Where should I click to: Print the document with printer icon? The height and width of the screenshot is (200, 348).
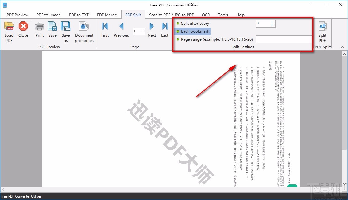click(x=40, y=26)
